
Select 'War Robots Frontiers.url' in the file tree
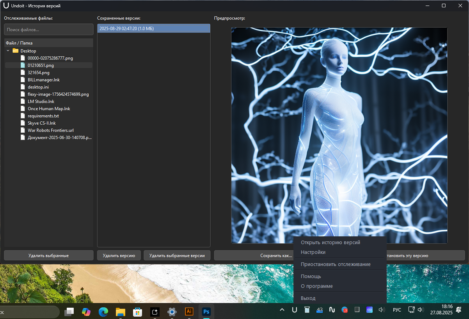(51, 130)
